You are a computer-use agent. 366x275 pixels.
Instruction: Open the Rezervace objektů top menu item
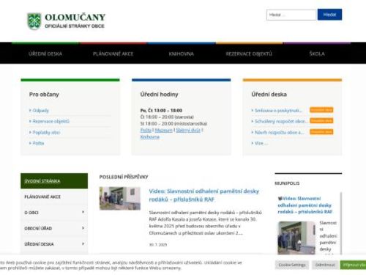click(x=249, y=54)
